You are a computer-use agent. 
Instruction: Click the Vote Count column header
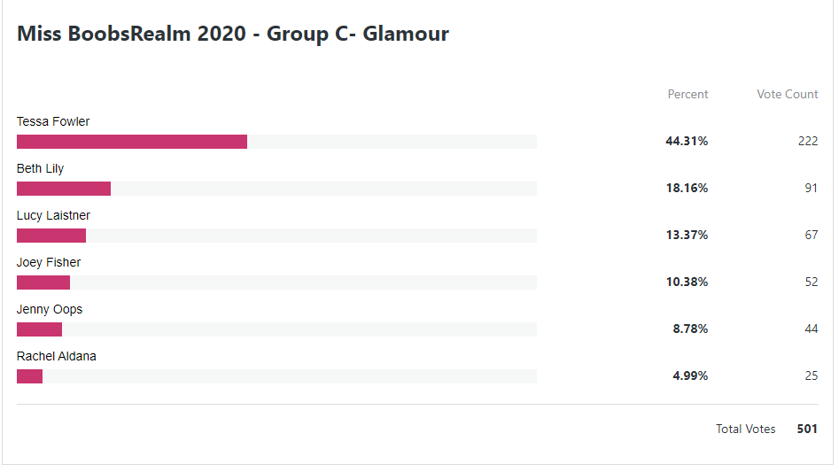point(787,95)
